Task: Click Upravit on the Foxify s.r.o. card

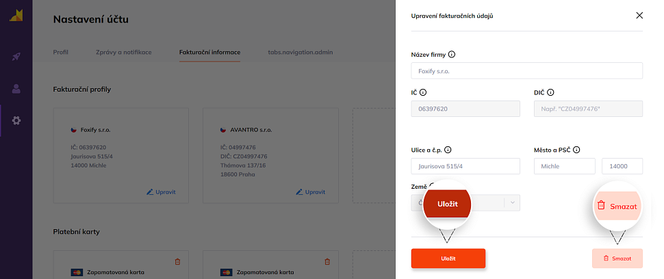Action: point(162,191)
